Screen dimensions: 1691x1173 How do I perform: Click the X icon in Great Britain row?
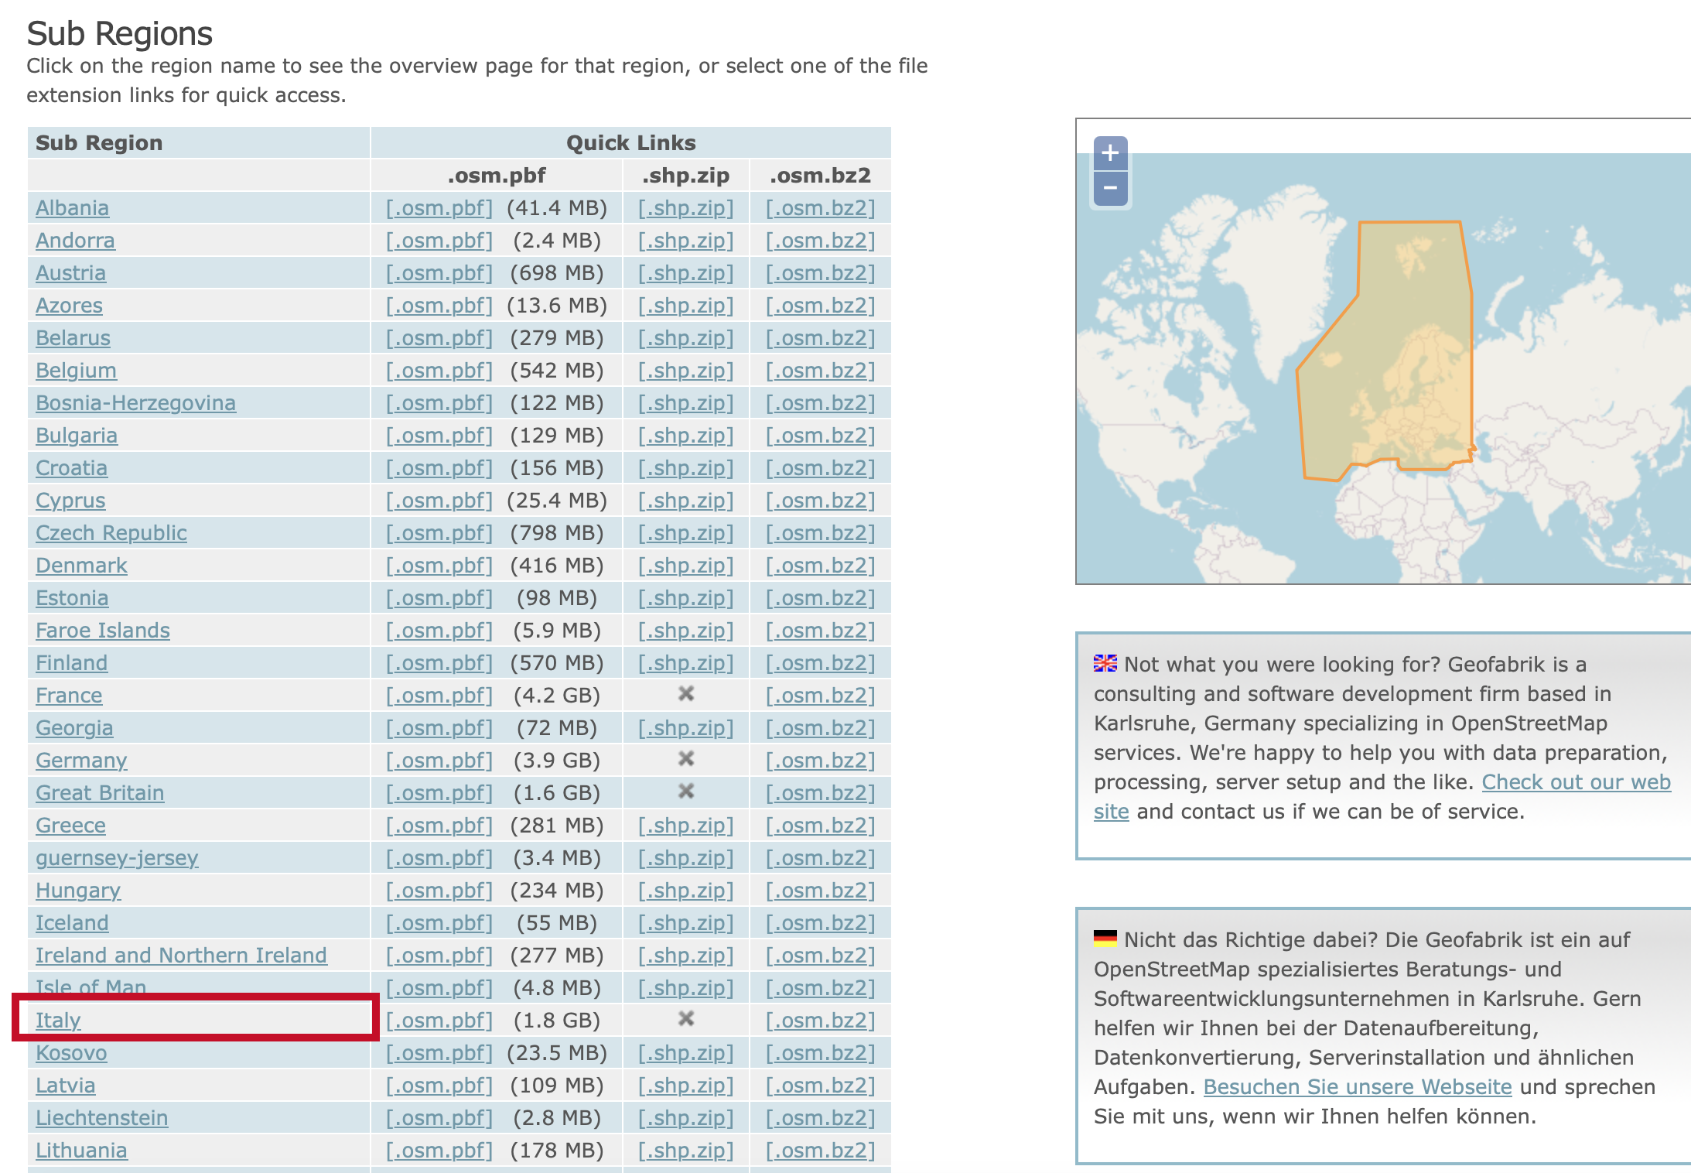pyautogui.click(x=685, y=792)
